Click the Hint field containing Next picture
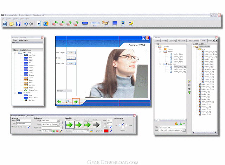This screenshot has height=165, width=225. pos(24,123)
